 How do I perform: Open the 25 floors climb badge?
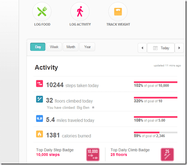click(x=167, y=155)
